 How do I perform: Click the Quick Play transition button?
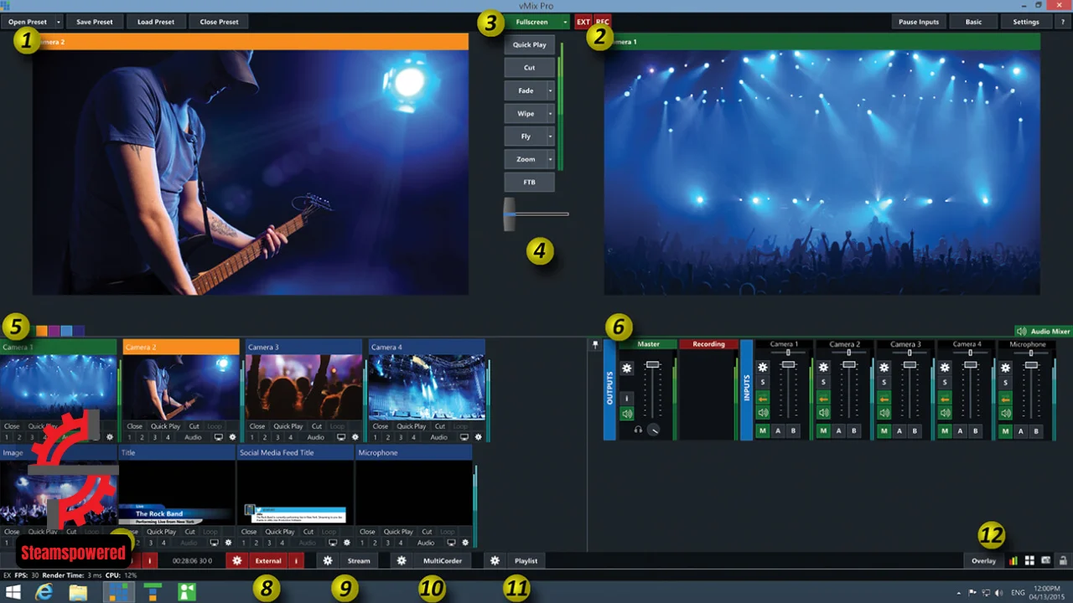coord(530,44)
